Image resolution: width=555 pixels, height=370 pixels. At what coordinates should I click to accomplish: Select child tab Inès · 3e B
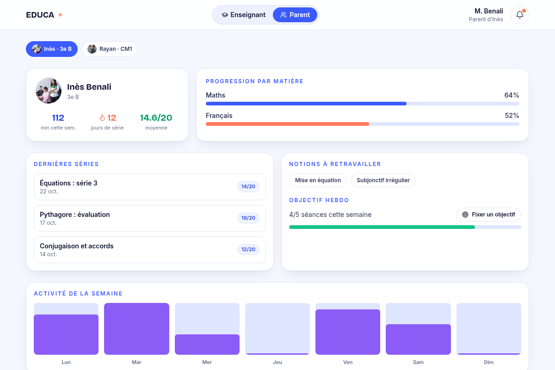click(x=52, y=49)
